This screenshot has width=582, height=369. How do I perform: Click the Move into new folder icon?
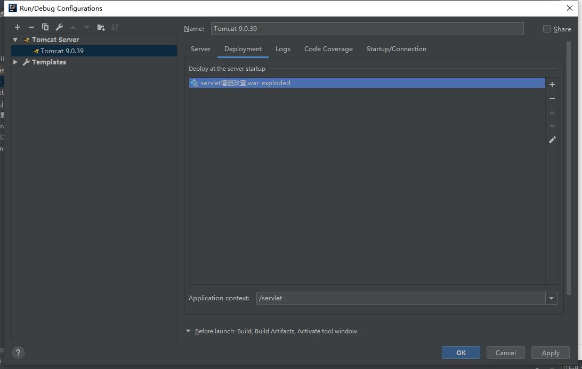pos(101,27)
